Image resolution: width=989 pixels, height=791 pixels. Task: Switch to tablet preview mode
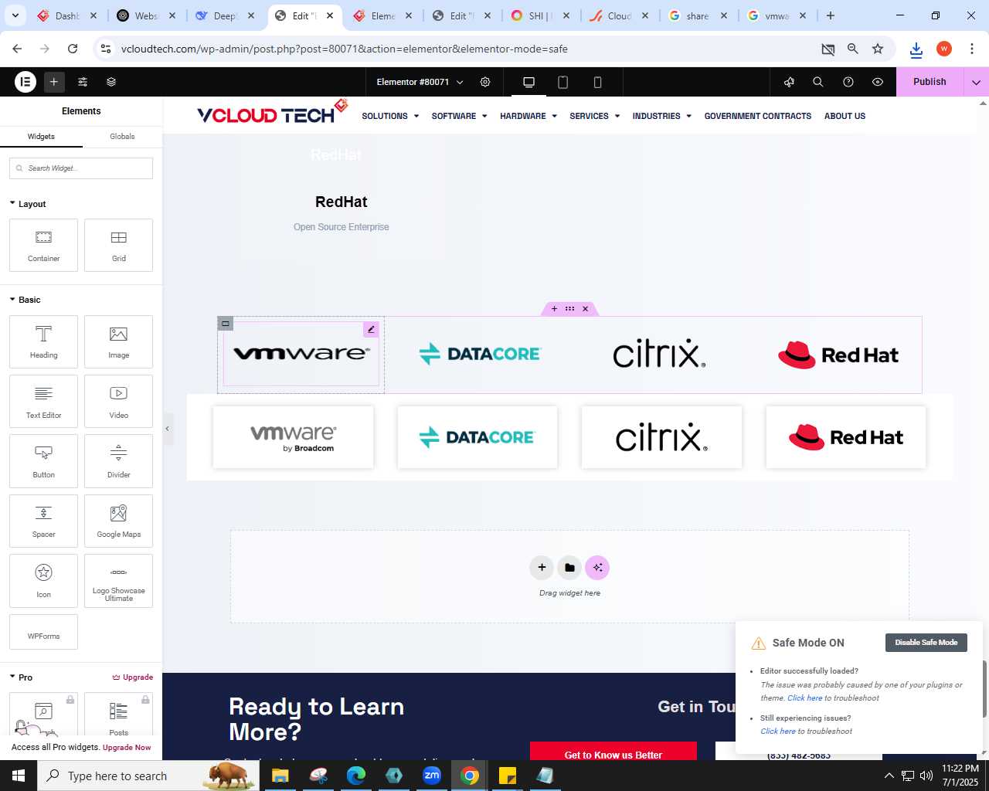click(x=562, y=82)
